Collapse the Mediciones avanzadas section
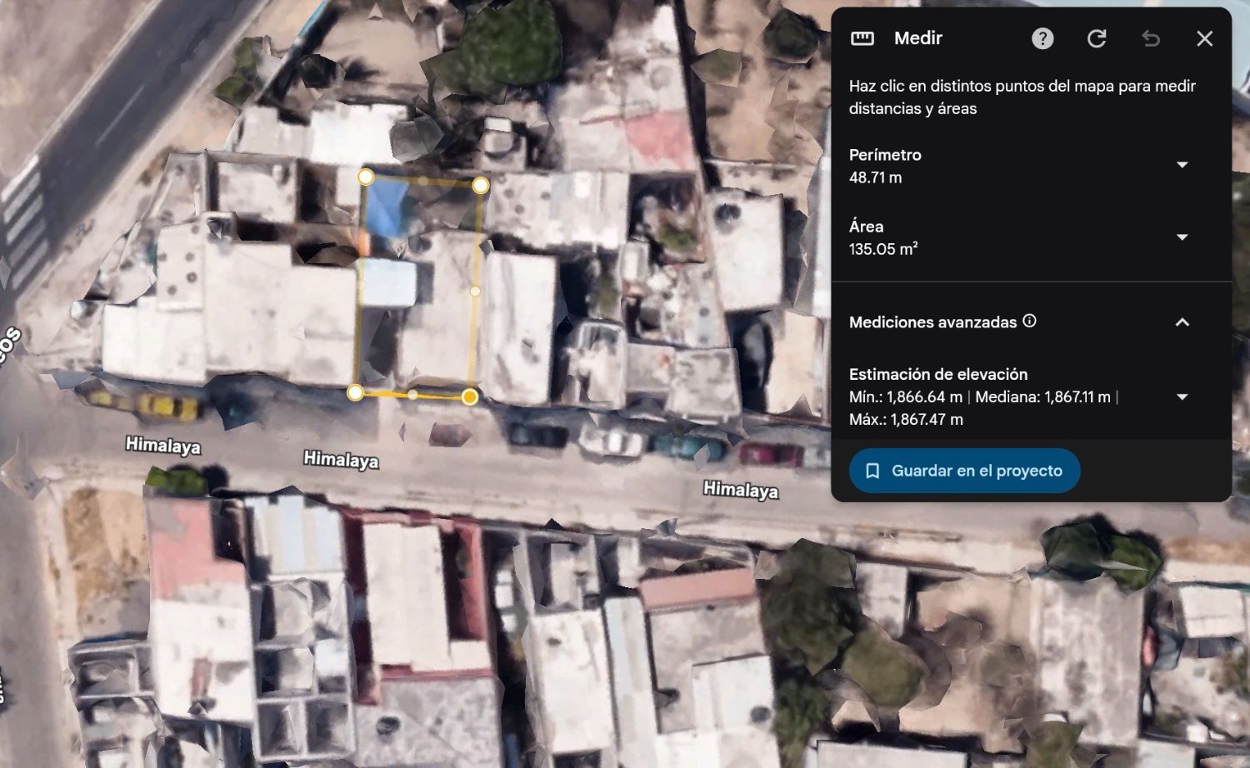The image size is (1250, 768). point(1182,322)
